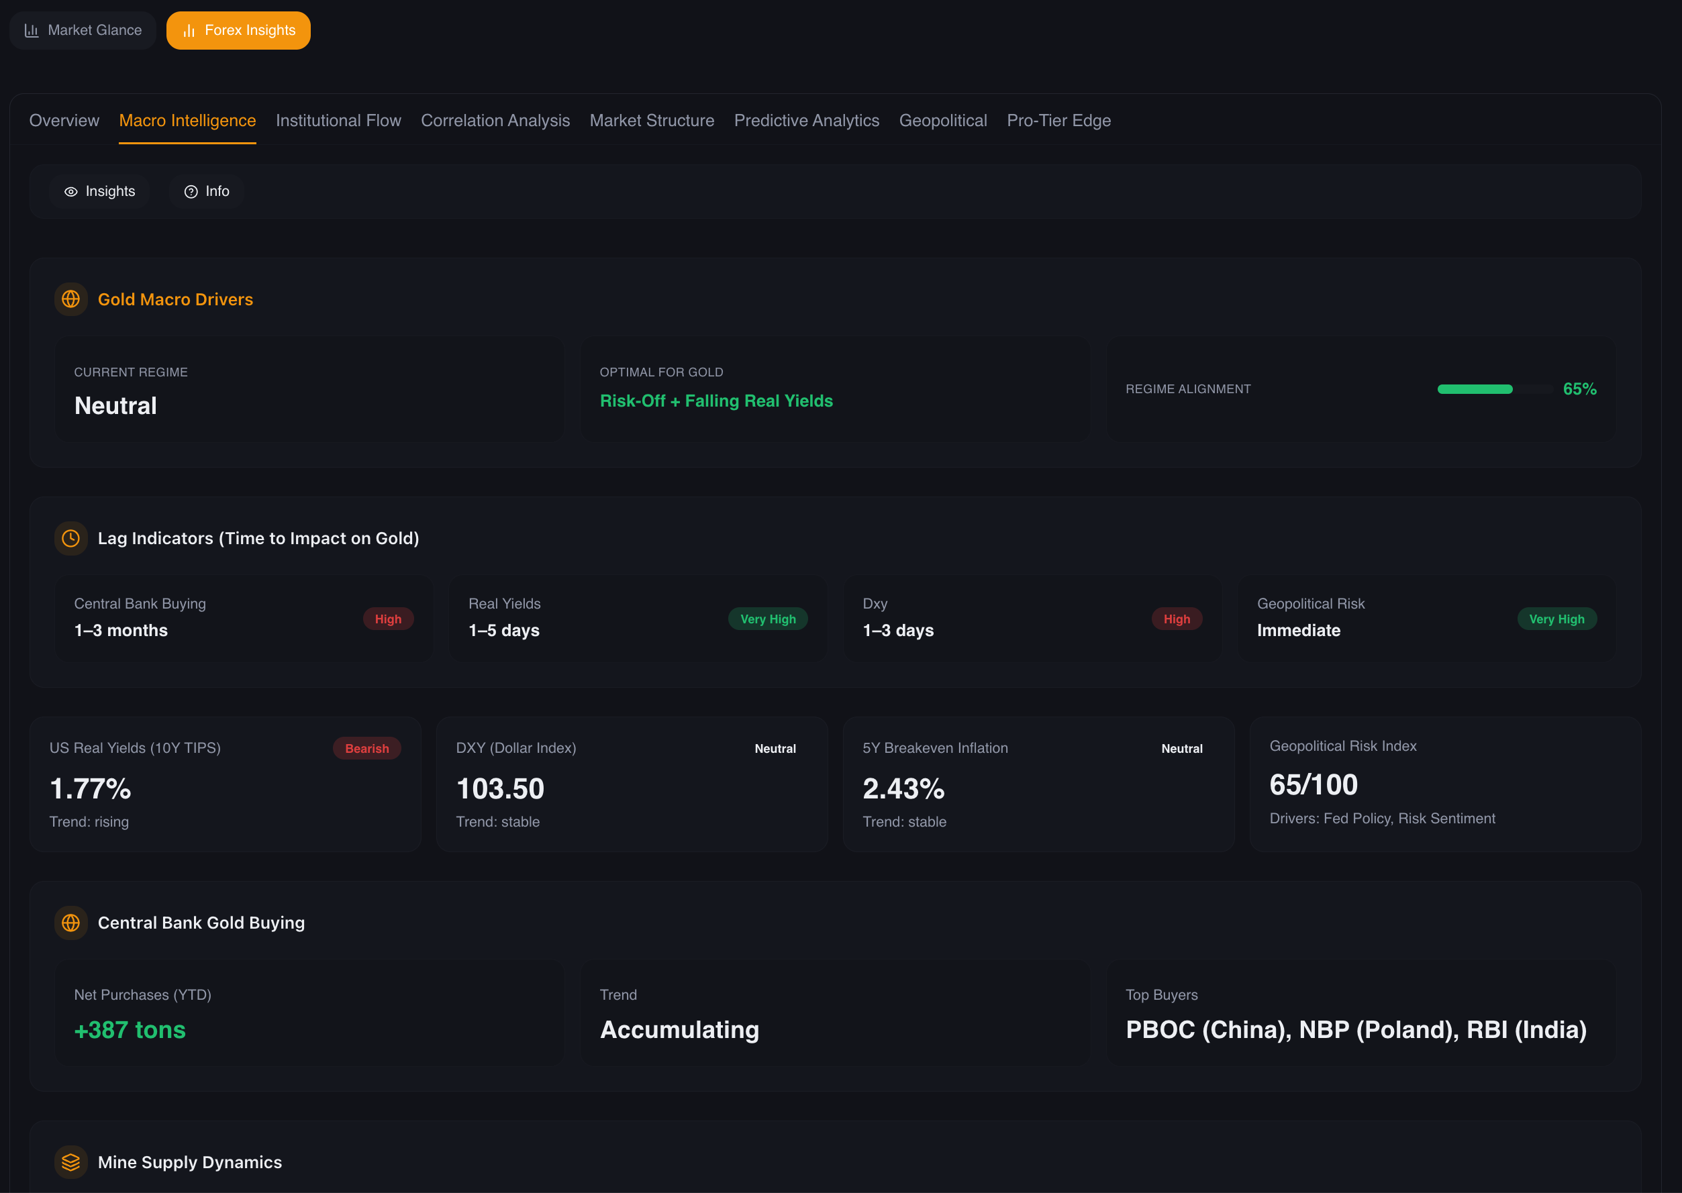Collapse the Lag Indicators section
The image size is (1682, 1193).
click(258, 537)
